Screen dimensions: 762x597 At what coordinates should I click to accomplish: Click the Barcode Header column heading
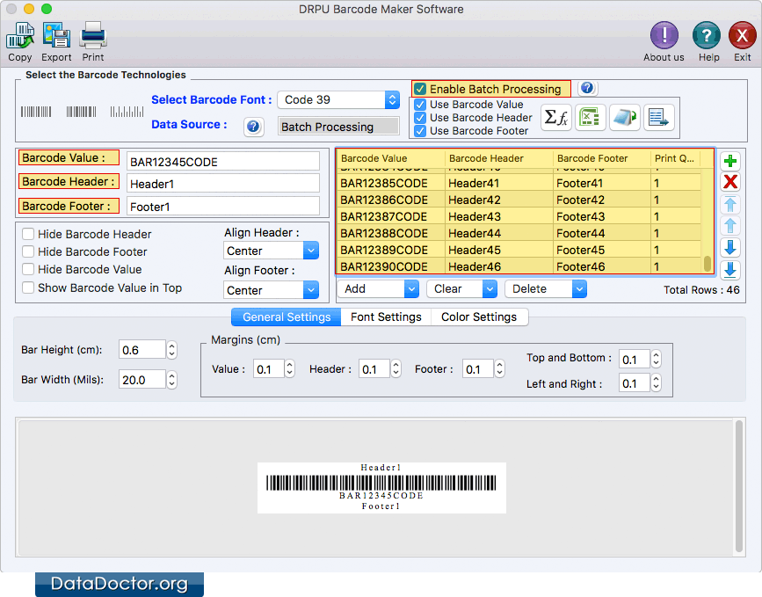point(499,158)
